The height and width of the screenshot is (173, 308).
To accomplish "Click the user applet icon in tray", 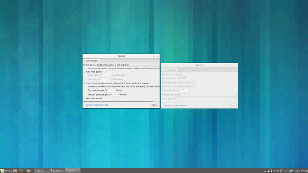I will click(x=269, y=171).
